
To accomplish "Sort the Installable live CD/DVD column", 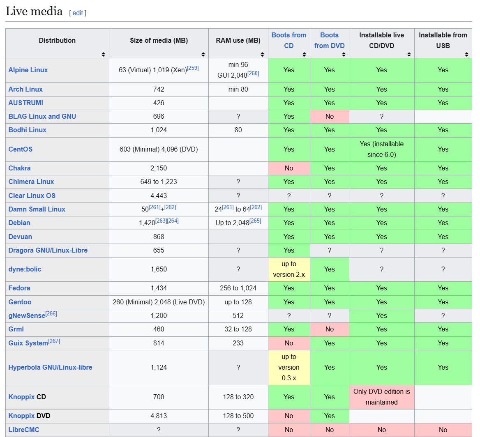I will [x=409, y=54].
